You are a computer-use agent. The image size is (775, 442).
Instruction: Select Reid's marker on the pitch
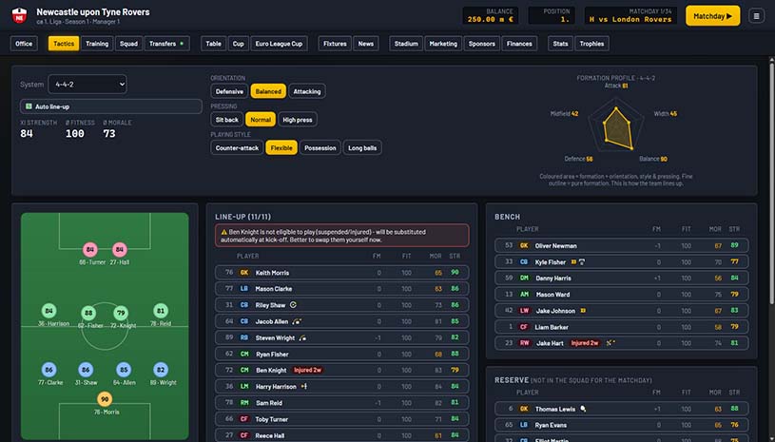pyautogui.click(x=160, y=311)
